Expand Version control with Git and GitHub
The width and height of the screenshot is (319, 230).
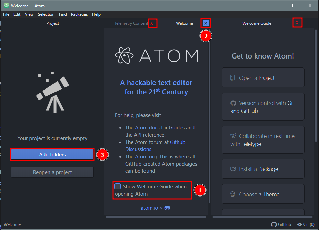263,107
